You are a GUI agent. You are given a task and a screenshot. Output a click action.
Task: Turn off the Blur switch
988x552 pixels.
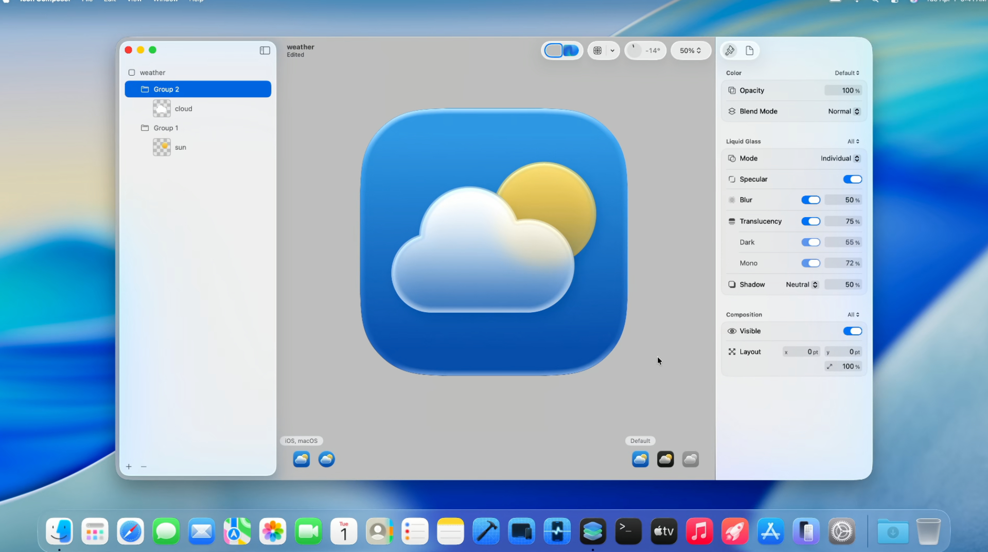pos(810,200)
